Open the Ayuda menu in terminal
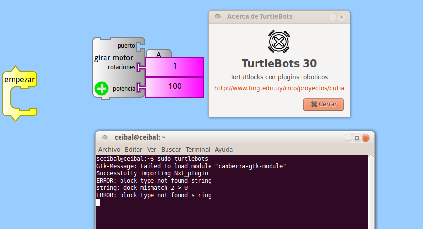The width and height of the screenshot is (423, 229). [x=224, y=149]
